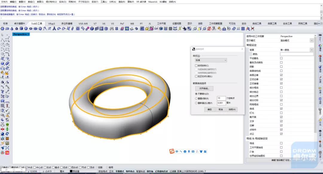
Task: Open 属性 properties panel tab on right edge
Action: (320, 48)
